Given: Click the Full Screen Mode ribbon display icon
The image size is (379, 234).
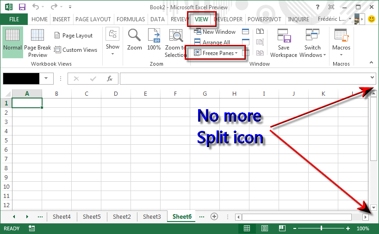Looking at the screenshot, I should (331, 7).
